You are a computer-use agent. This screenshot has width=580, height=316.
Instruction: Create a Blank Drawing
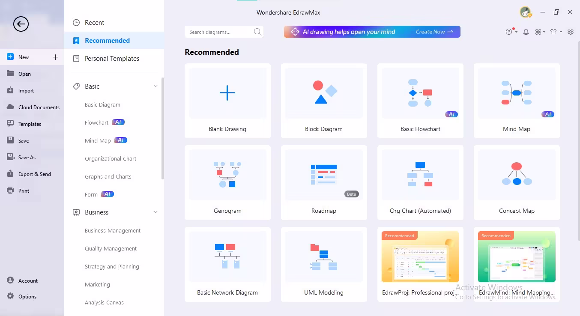pyautogui.click(x=227, y=101)
